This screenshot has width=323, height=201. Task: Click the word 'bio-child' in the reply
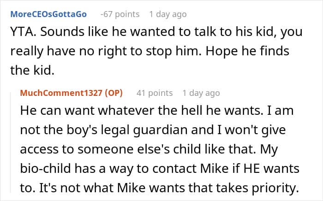tap(45, 168)
